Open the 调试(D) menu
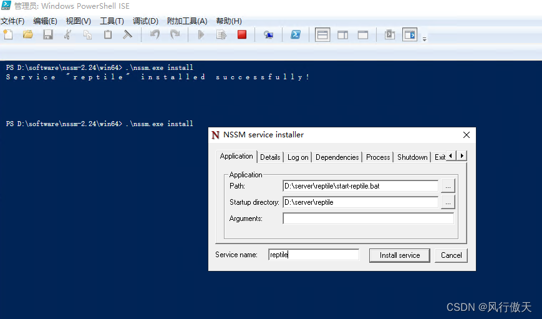 [x=145, y=21]
